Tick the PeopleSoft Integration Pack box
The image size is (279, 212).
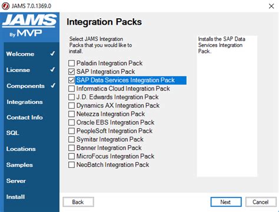[71, 131]
